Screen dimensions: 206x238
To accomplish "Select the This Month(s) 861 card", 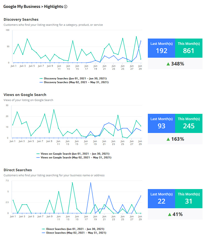I will click(x=188, y=48).
